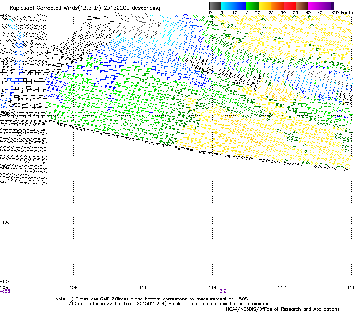Click the plot title 'Rapidscat Corrected Winds(12.5KM)'
Screen dimensions: 355x312
(x=55, y=8)
